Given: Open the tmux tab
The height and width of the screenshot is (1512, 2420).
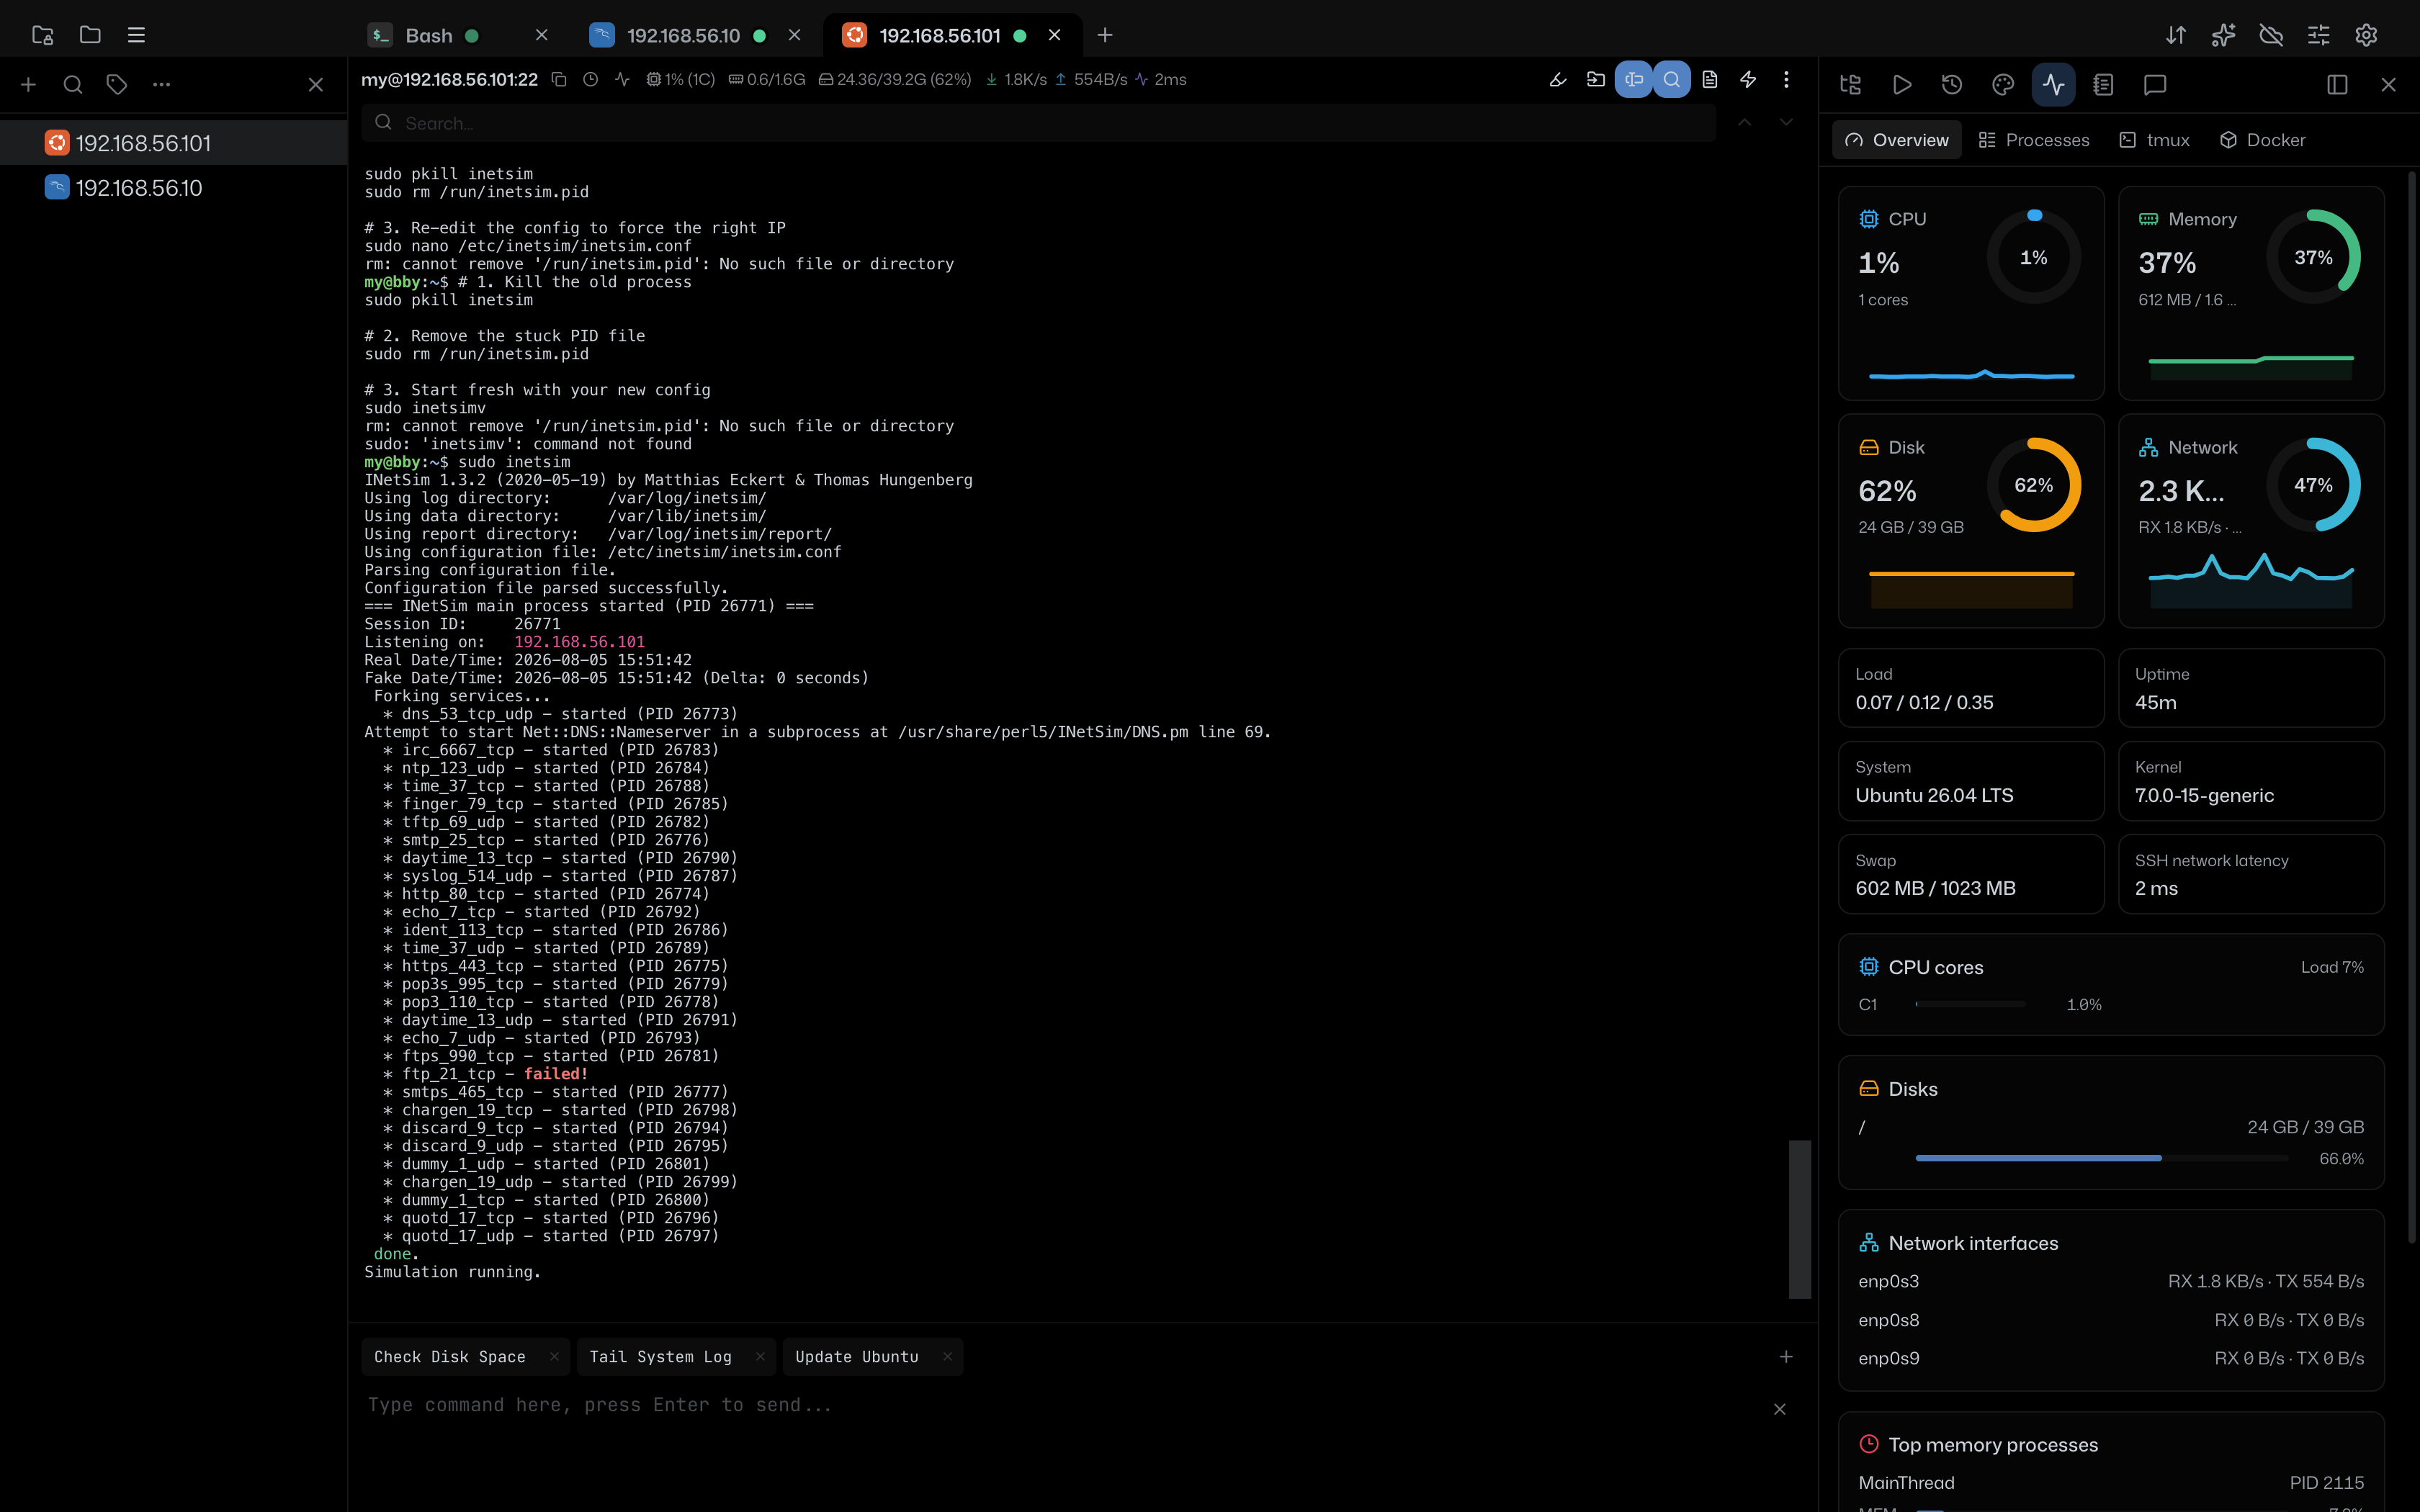Looking at the screenshot, I should pyautogui.click(x=2155, y=140).
